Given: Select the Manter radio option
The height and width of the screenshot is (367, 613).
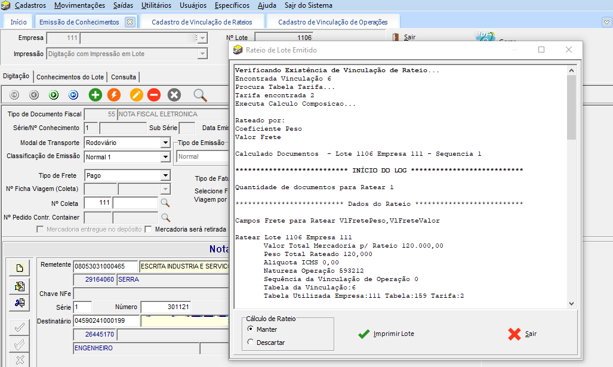Looking at the screenshot, I should click(251, 329).
